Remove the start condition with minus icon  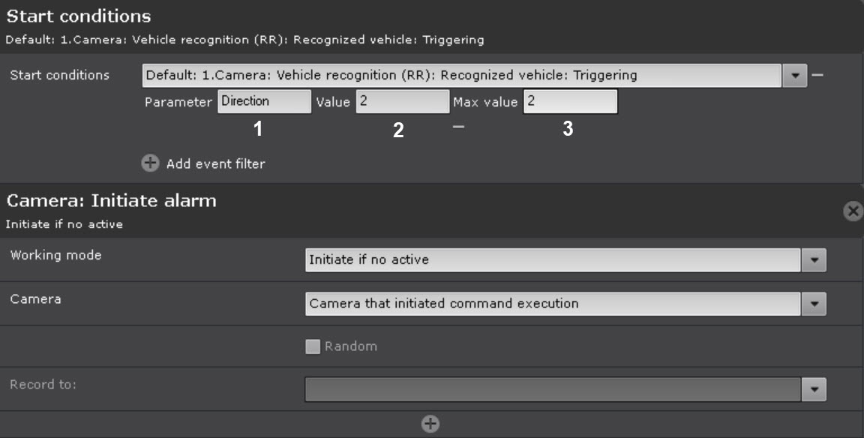[x=817, y=75]
